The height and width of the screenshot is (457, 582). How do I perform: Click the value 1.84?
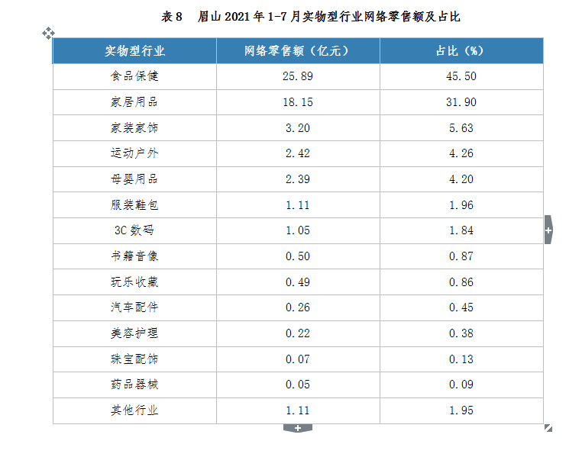pyautogui.click(x=461, y=230)
